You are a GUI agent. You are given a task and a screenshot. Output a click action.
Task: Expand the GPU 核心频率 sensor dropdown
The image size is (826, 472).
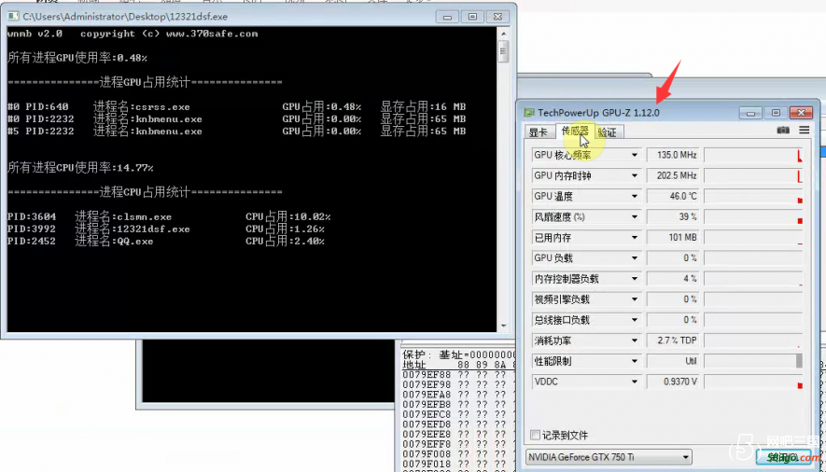tap(635, 155)
